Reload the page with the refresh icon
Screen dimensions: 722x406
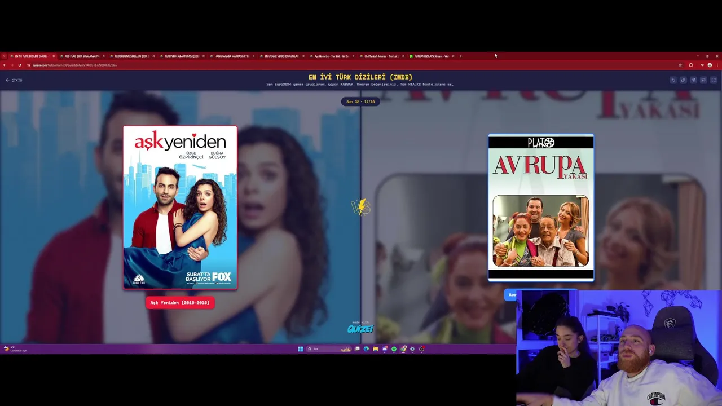pyautogui.click(x=20, y=65)
